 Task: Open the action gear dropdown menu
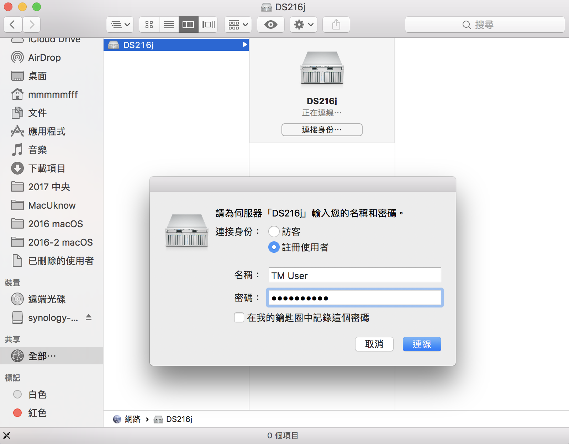tap(303, 25)
